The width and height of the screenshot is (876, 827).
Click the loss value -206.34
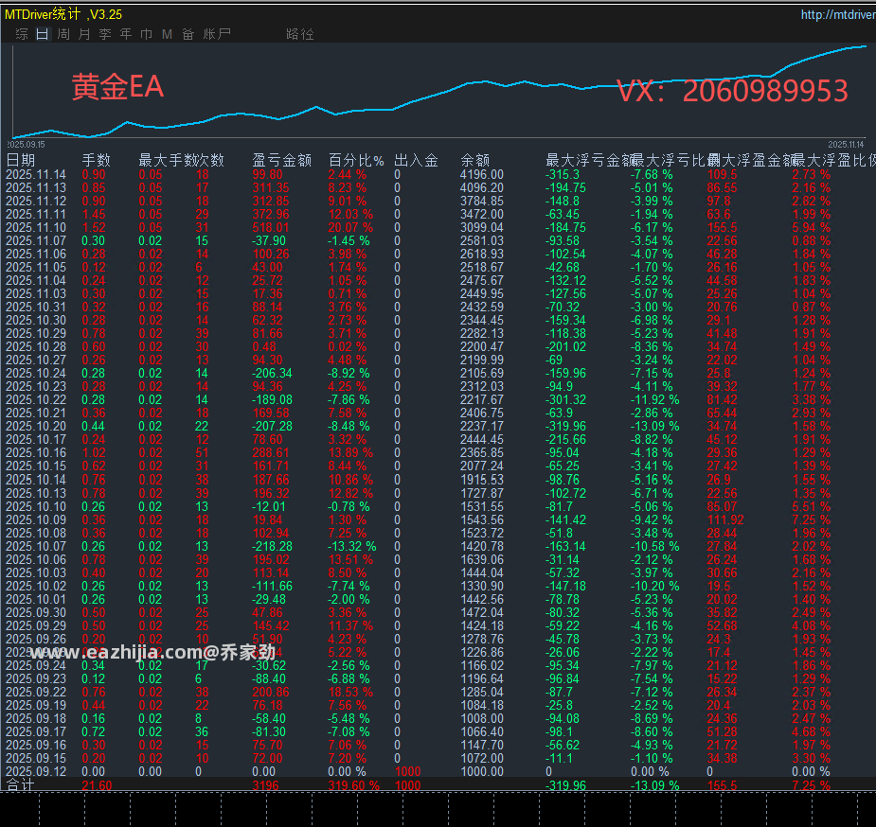[x=272, y=374]
